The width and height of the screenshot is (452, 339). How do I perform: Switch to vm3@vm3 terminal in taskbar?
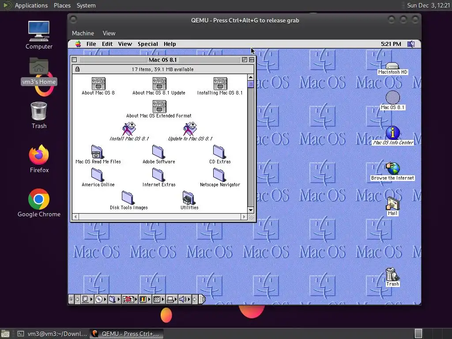click(52, 334)
